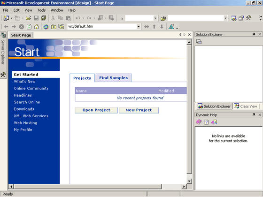The image size is (263, 197).
Task: Pin the Solution Explorer panel
Action: click(254, 34)
